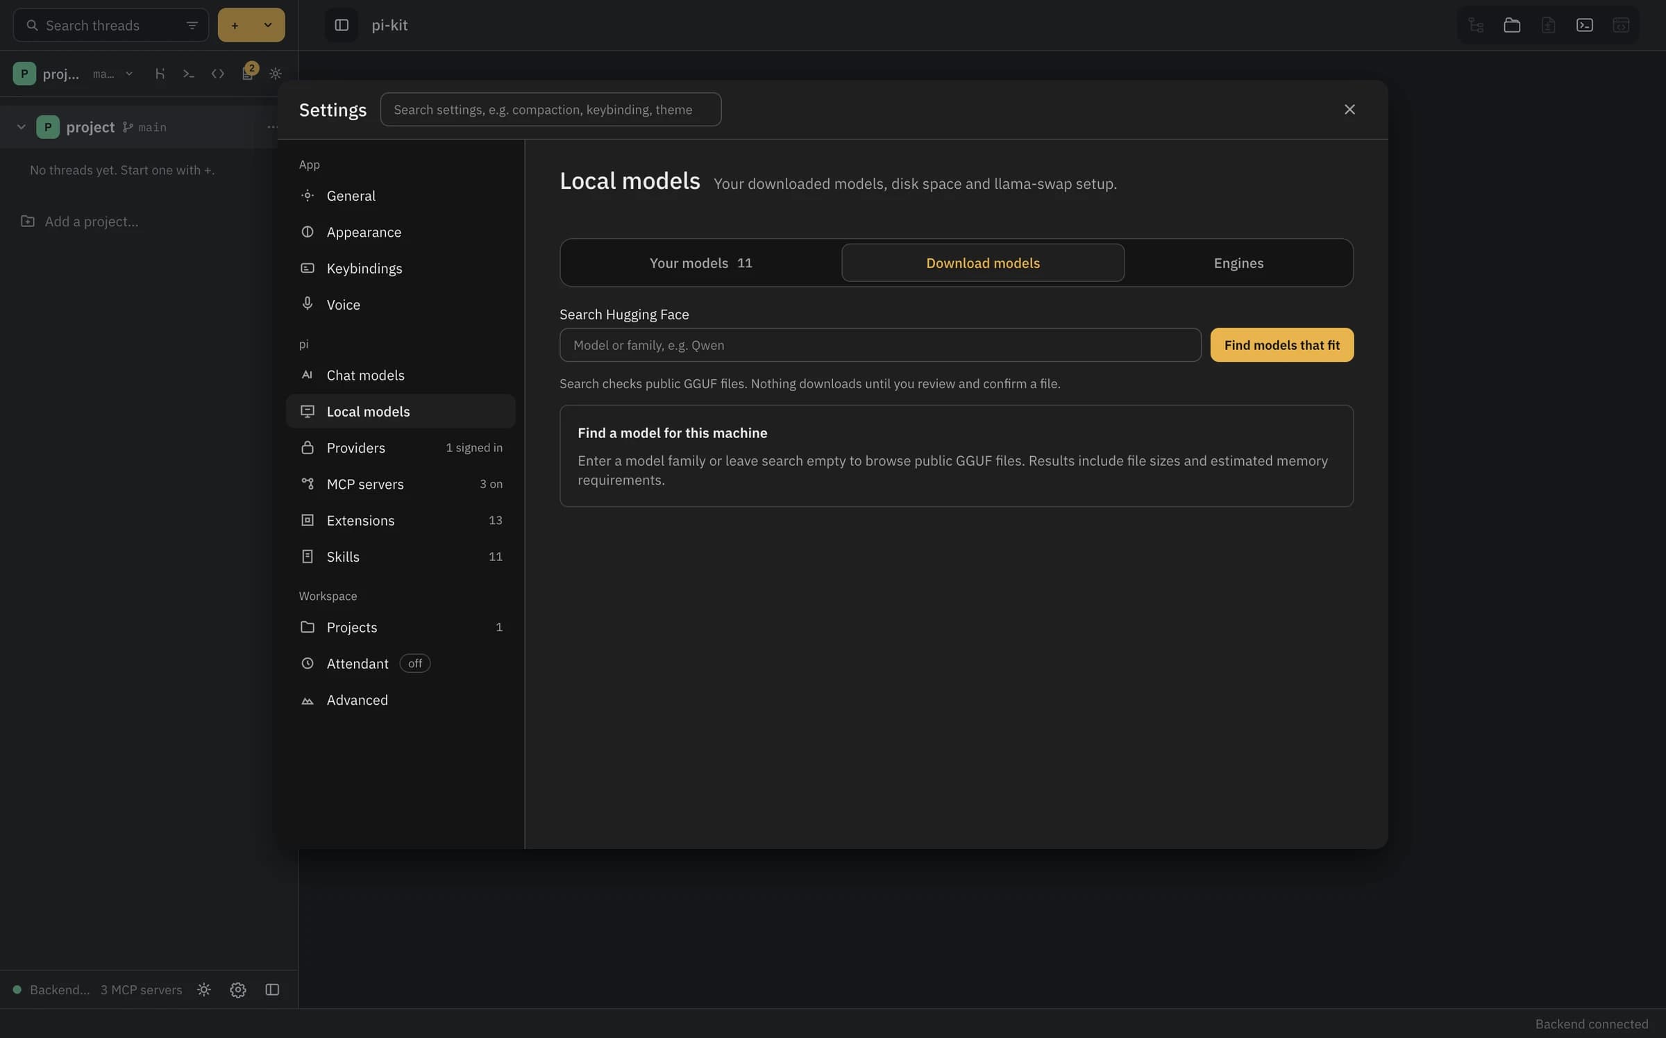Open Extensions settings
The height and width of the screenshot is (1038, 1666).
(x=401, y=521)
